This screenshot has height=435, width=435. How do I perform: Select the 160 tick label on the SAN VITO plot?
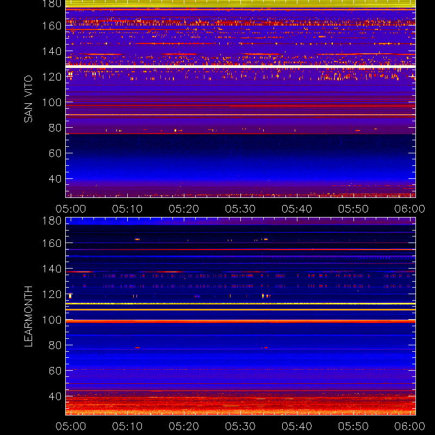click(52, 26)
